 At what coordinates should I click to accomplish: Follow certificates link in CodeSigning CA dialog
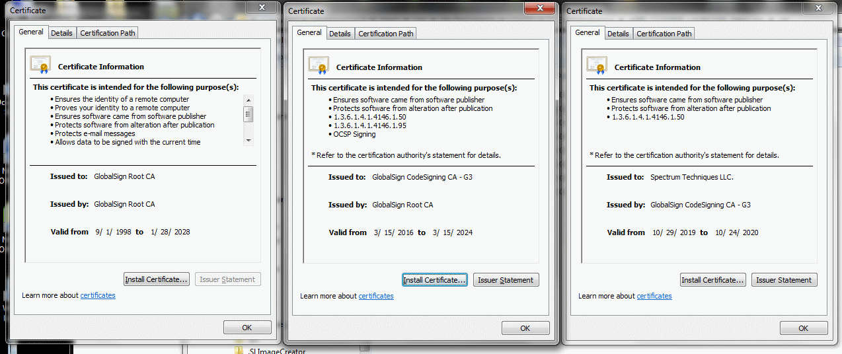pos(376,296)
